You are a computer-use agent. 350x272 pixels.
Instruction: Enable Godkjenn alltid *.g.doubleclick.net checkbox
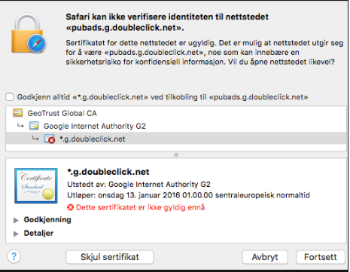pos(10,97)
